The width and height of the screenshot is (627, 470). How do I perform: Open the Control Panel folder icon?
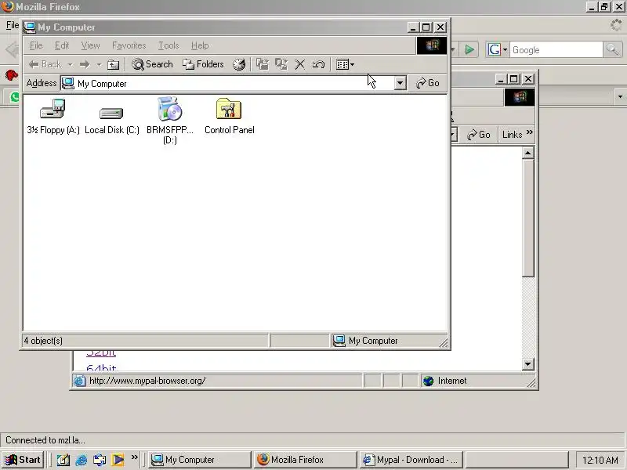pyautogui.click(x=229, y=116)
